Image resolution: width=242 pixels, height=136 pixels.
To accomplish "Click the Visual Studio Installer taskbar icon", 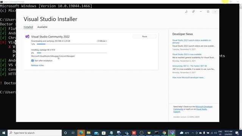I will 172,133.
